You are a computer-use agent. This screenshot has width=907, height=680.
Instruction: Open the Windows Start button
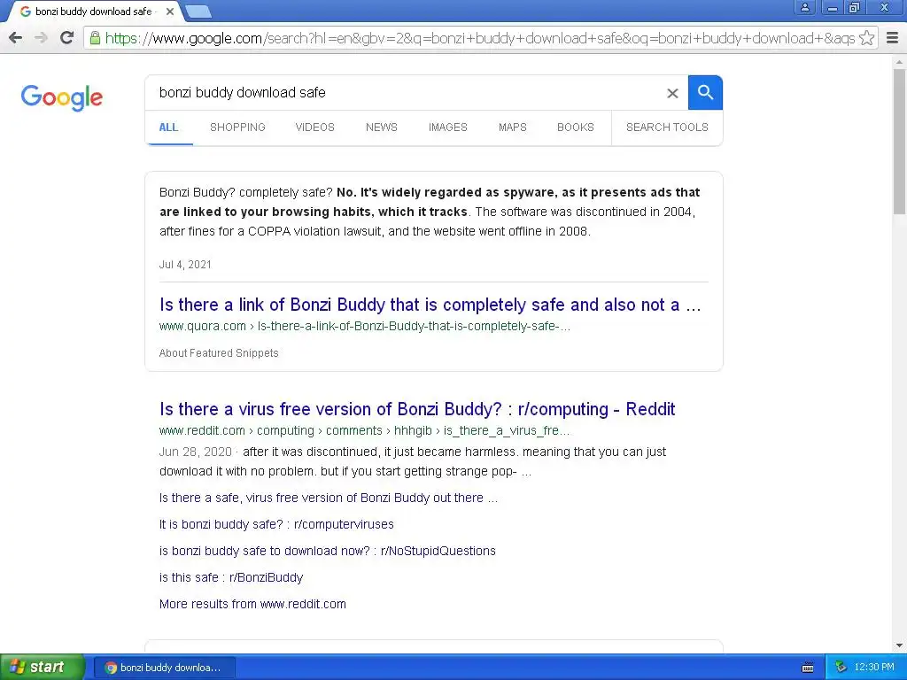pos(43,667)
